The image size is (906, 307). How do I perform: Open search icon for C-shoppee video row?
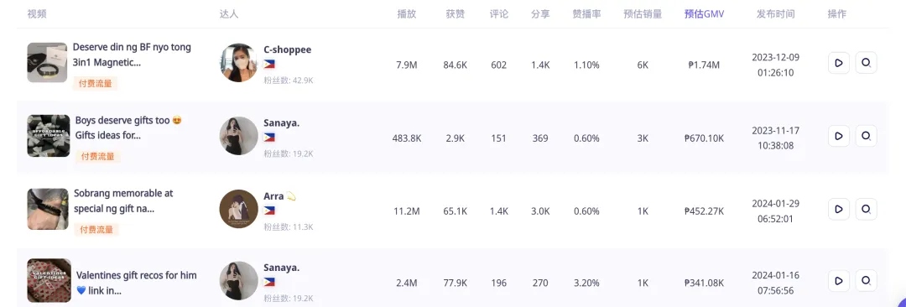point(866,63)
